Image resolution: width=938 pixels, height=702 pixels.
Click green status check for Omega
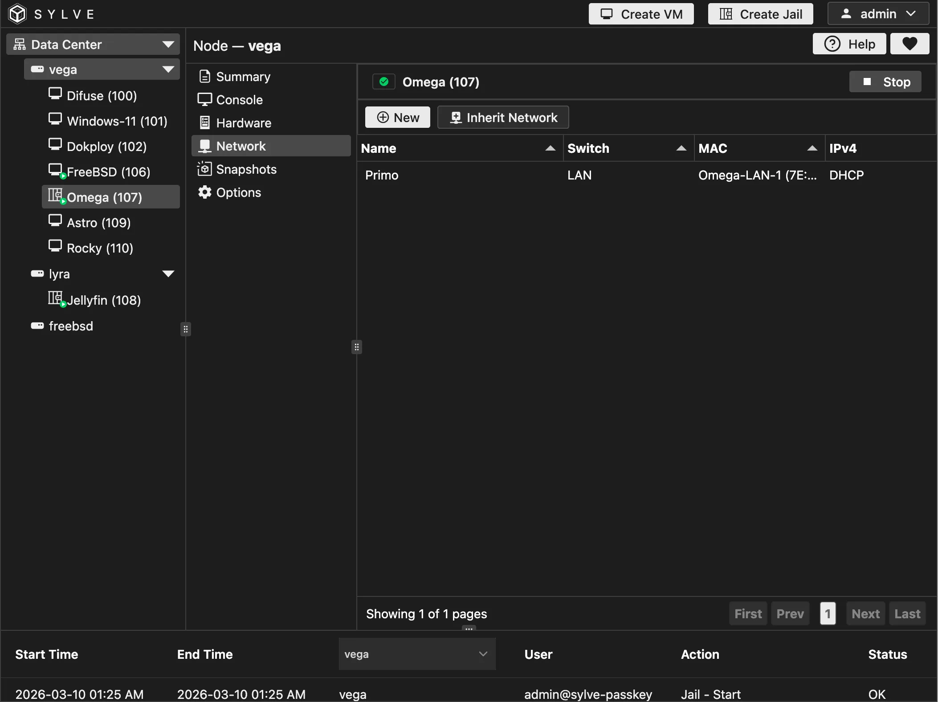[384, 82]
